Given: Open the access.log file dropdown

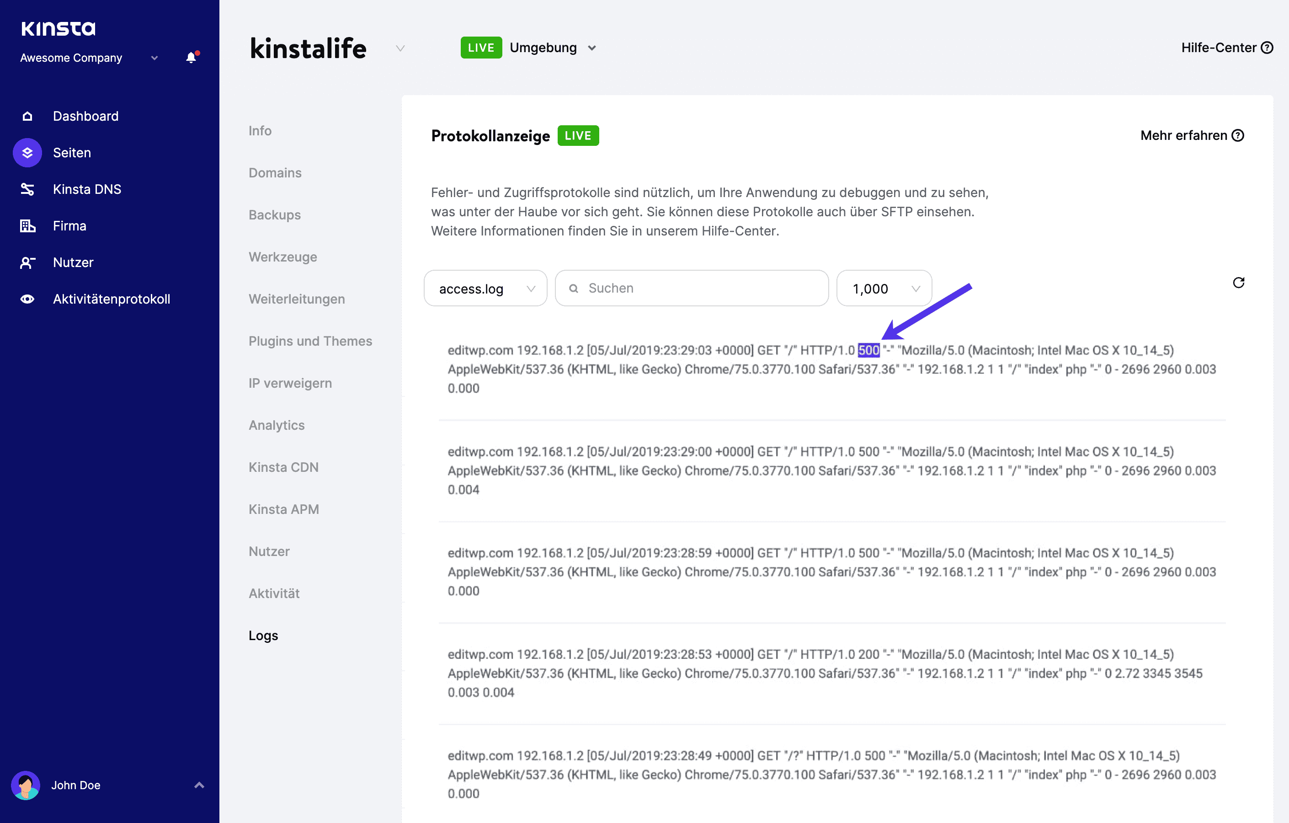Looking at the screenshot, I should click(485, 289).
